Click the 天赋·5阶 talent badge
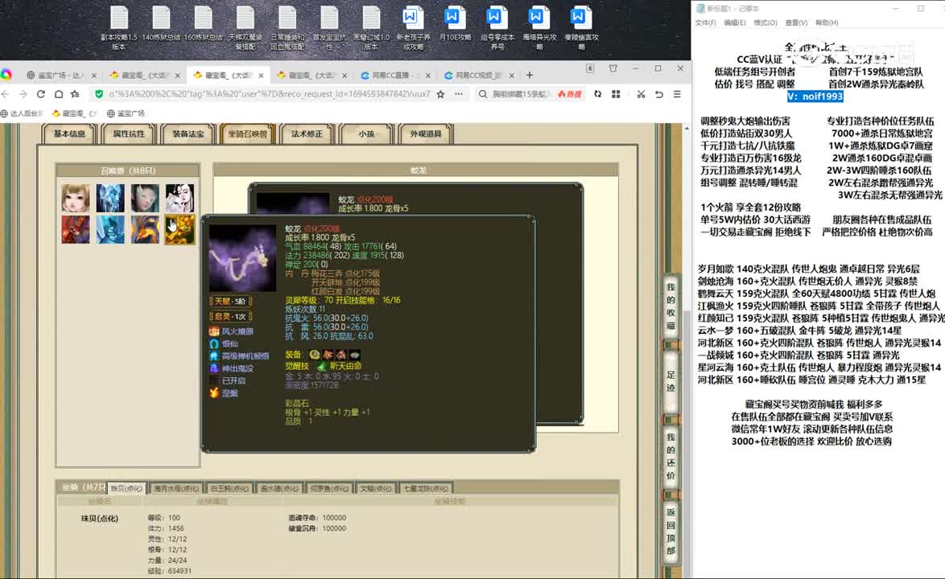Screen dimensions: 945x579 pos(230,301)
